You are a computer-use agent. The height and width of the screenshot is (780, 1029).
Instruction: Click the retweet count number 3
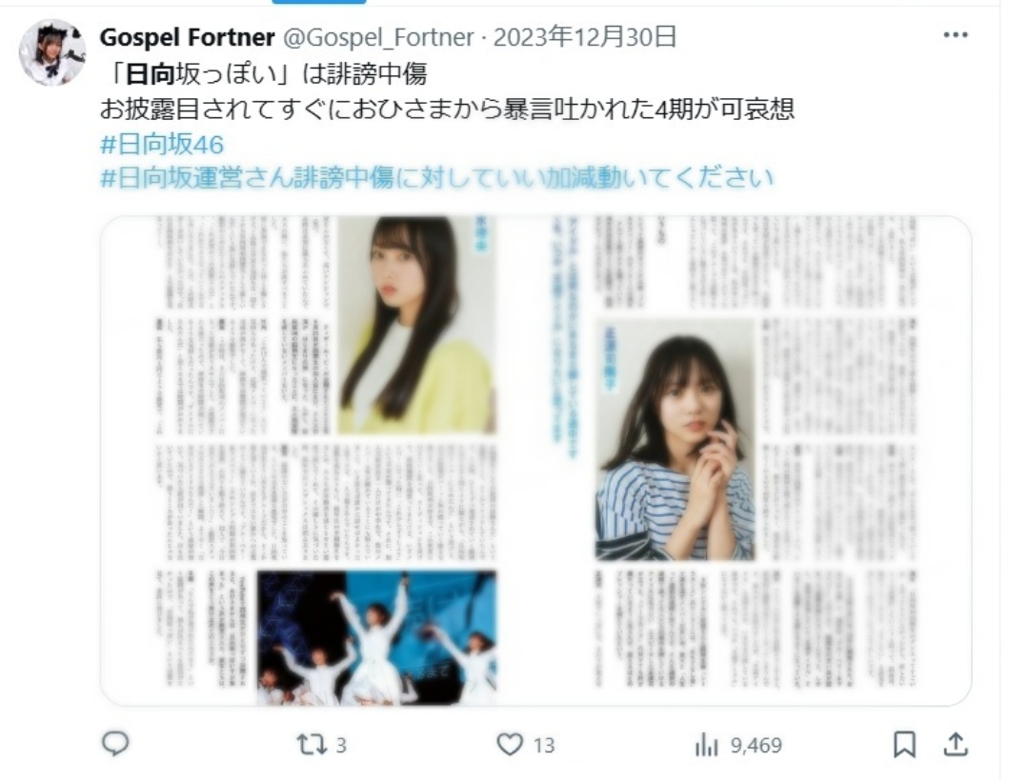click(x=341, y=745)
